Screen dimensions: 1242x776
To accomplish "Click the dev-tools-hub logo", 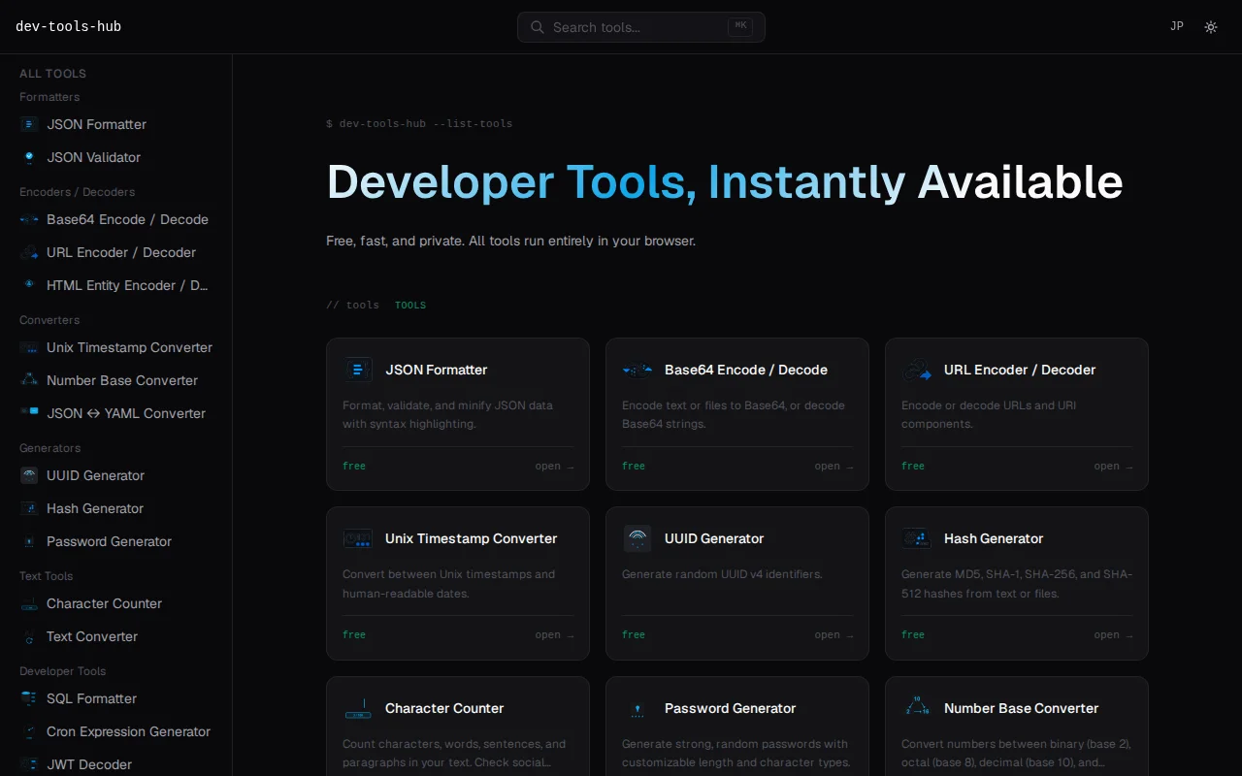I will pos(69,26).
